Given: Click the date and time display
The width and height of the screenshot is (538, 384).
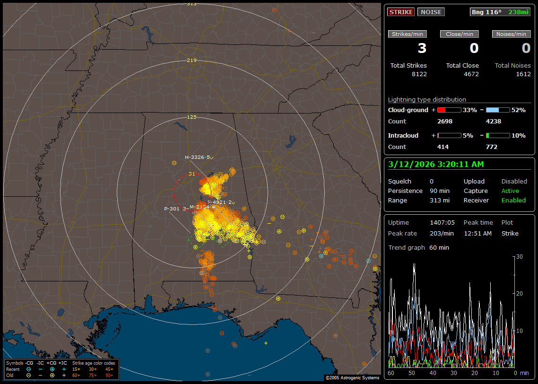Looking at the screenshot, I should coord(435,164).
